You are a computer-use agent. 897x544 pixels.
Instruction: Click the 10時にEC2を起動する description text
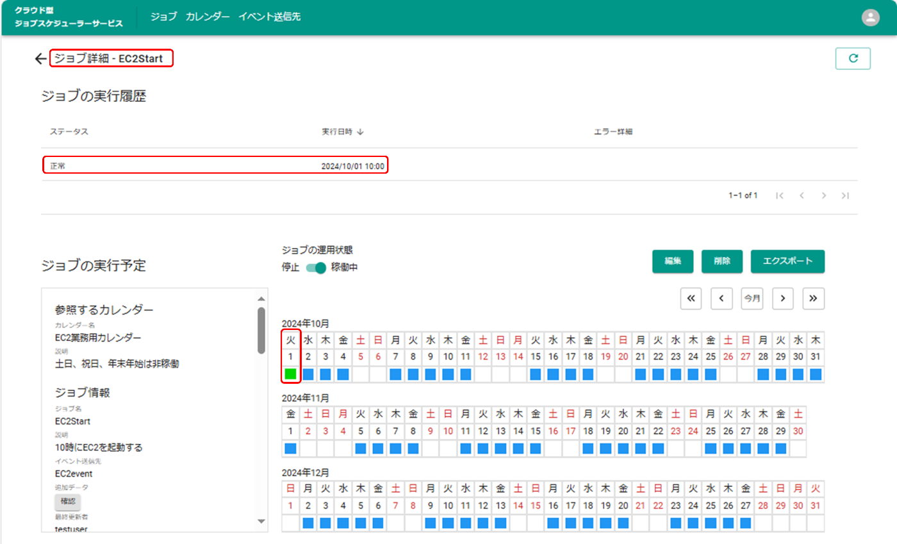[x=99, y=447]
